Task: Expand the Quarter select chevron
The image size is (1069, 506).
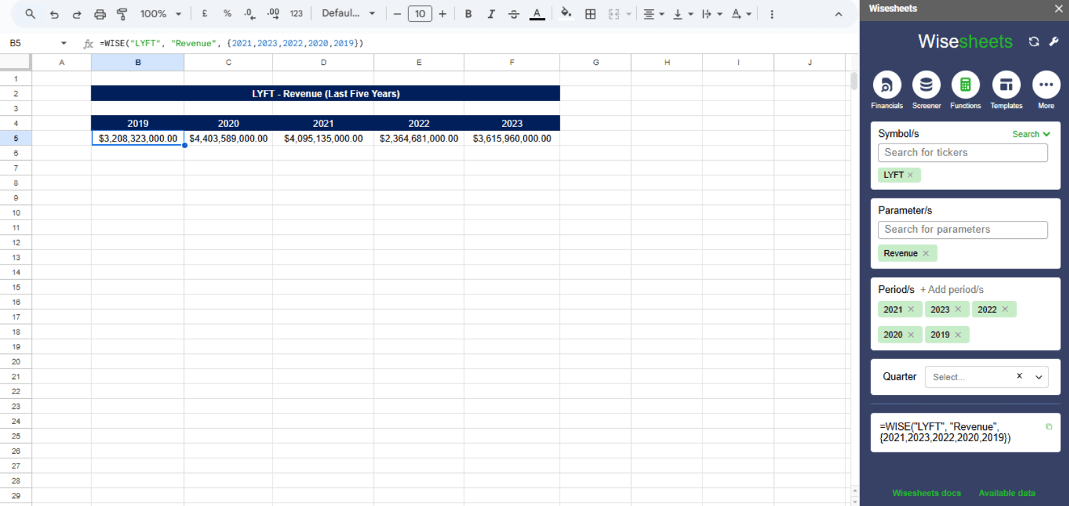Action: (1039, 377)
